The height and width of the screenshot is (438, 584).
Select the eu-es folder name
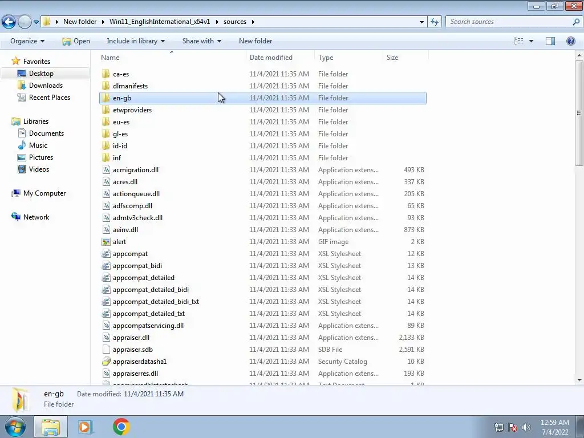(121, 122)
